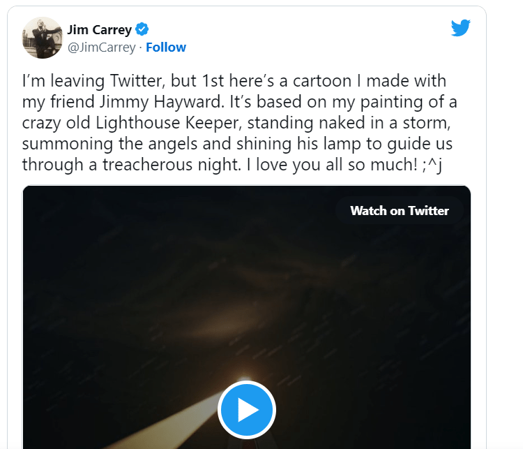Click the Twitter bird logo
The image size is (523, 449).
pos(461,28)
